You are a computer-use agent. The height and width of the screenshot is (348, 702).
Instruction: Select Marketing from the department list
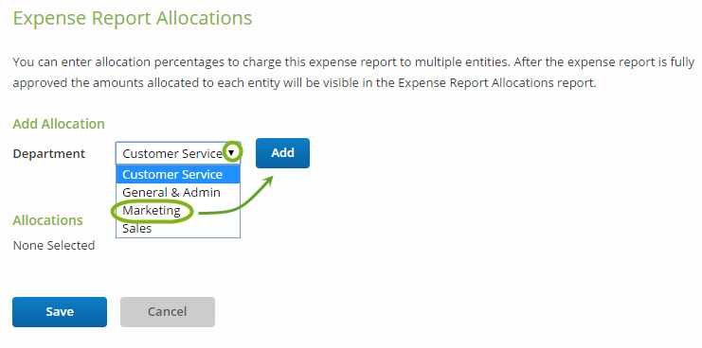[x=152, y=211]
